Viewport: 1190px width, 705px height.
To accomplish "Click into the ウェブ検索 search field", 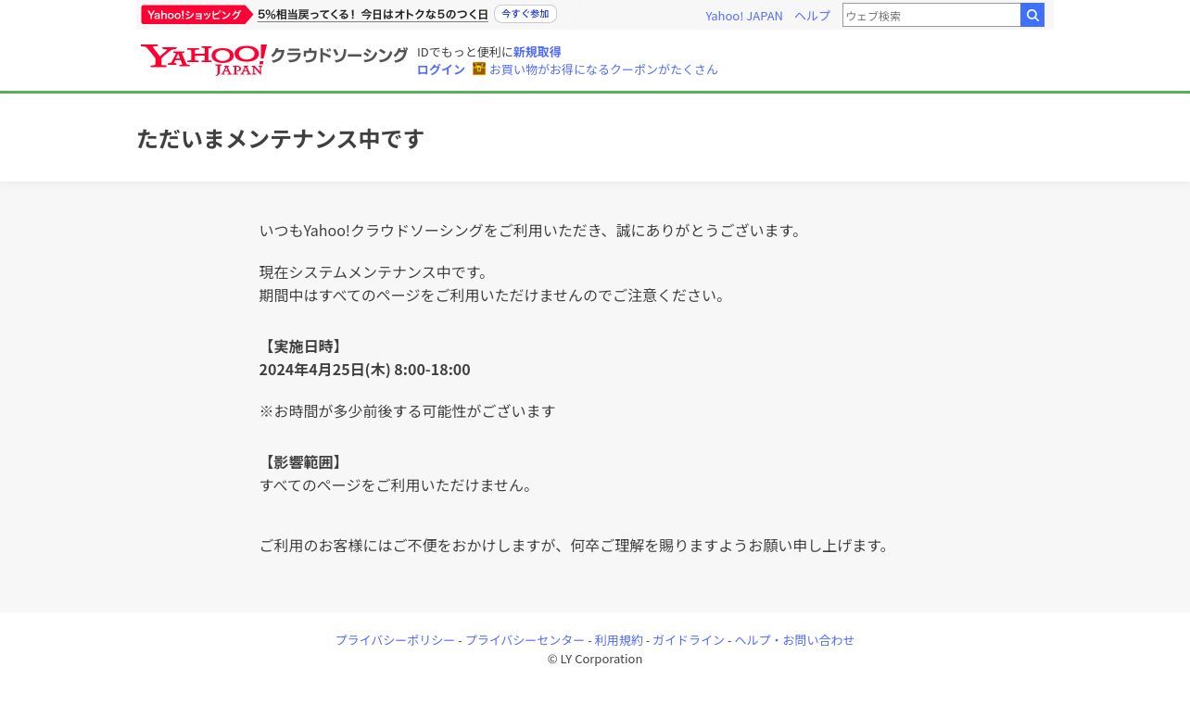I will click(x=931, y=15).
